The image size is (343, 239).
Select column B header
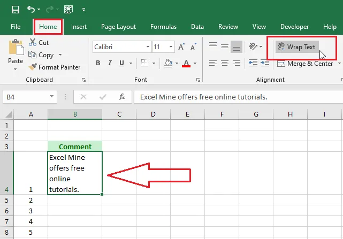coord(75,114)
